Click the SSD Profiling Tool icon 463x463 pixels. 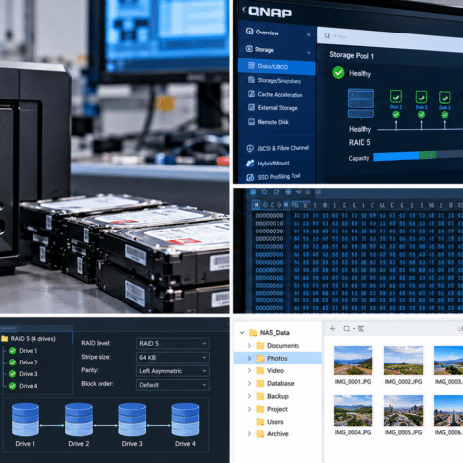tap(250, 177)
